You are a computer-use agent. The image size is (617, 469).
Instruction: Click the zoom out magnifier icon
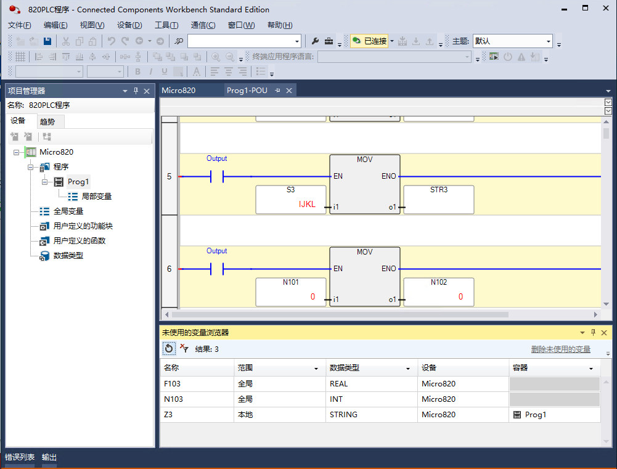point(230,57)
